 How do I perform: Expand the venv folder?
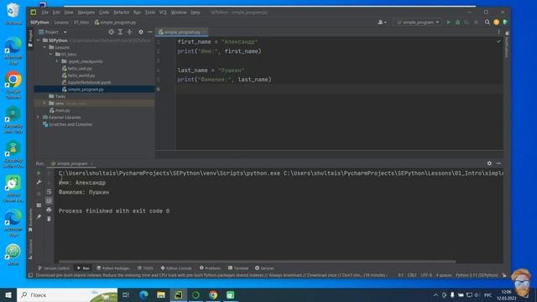click(44, 103)
